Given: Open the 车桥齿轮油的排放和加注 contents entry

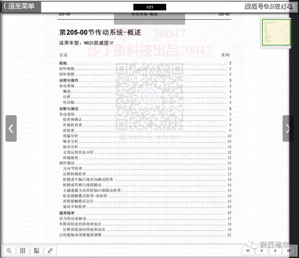Looking at the screenshot, I should click(x=145, y=224).
